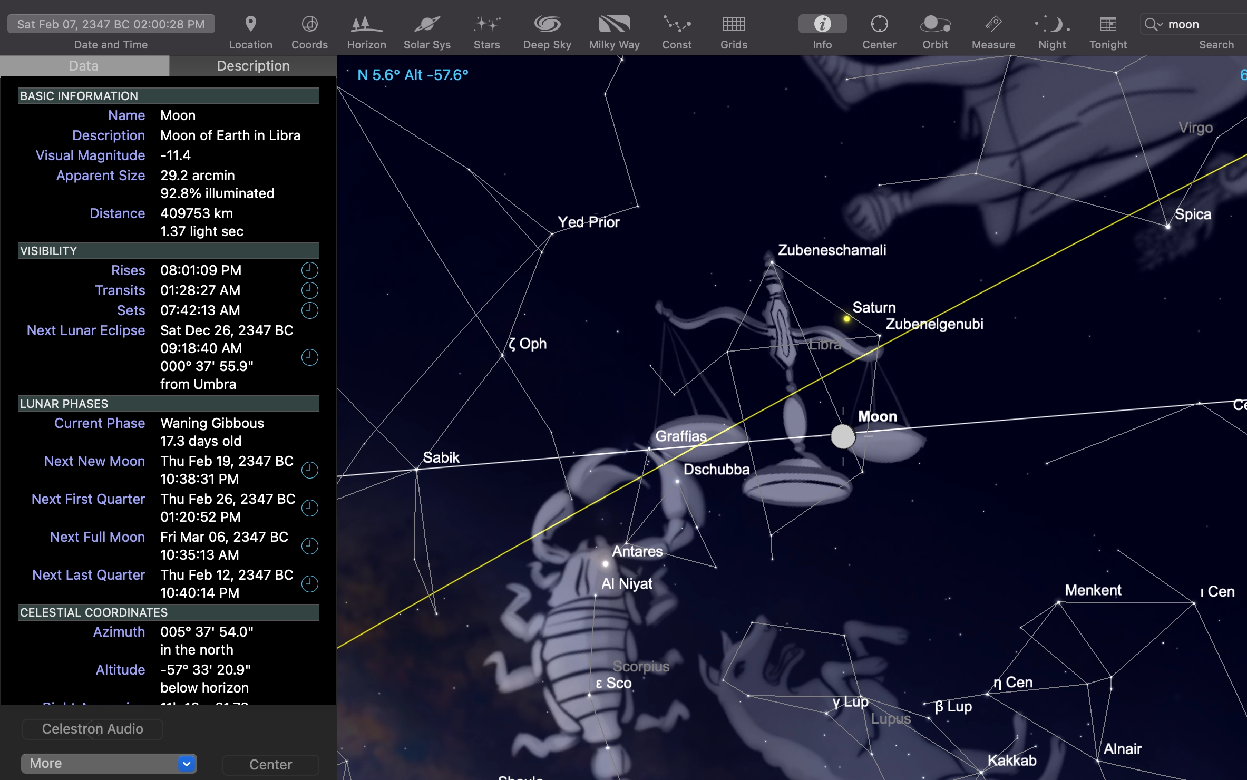Toggle Night vision mode
Viewport: 1247px width, 780px height.
[x=1052, y=24]
